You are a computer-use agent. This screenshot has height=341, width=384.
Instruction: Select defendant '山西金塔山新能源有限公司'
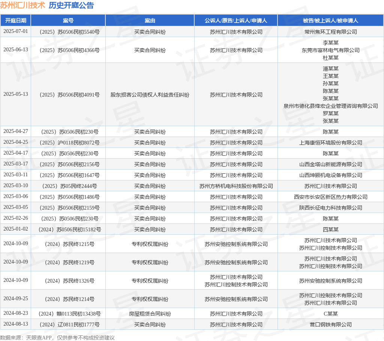pyautogui.click(x=331, y=164)
